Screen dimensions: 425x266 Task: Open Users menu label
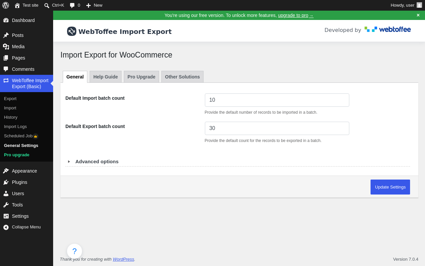coord(18,194)
